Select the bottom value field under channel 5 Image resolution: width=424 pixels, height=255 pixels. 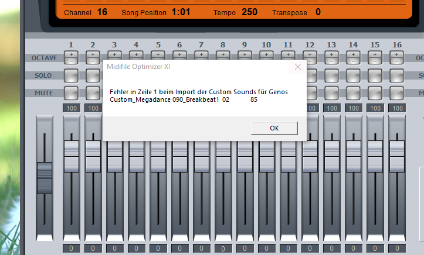pos(158,249)
